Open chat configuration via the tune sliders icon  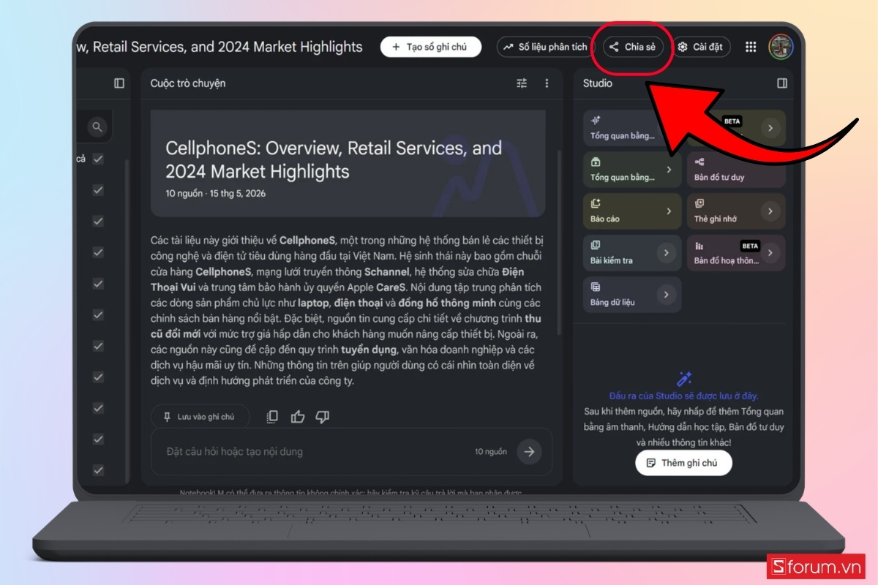[522, 83]
